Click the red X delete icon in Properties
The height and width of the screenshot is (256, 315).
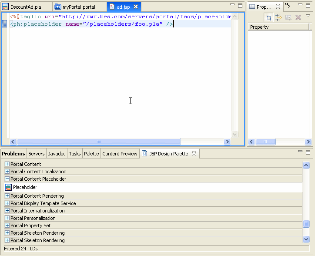pos(298,17)
